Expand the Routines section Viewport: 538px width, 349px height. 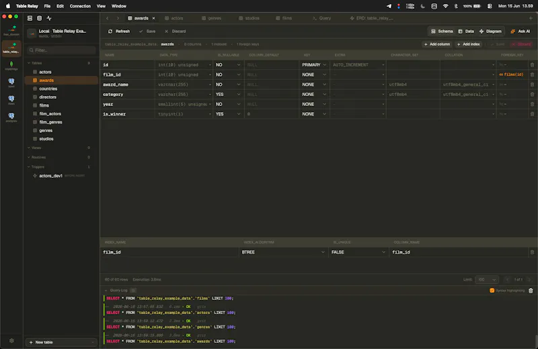(29, 157)
